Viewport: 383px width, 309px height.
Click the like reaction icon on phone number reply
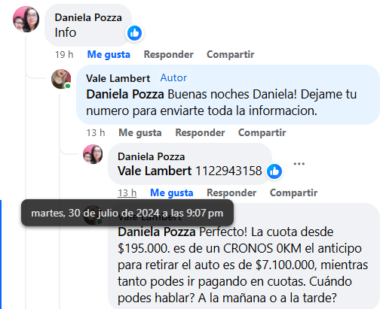point(274,171)
